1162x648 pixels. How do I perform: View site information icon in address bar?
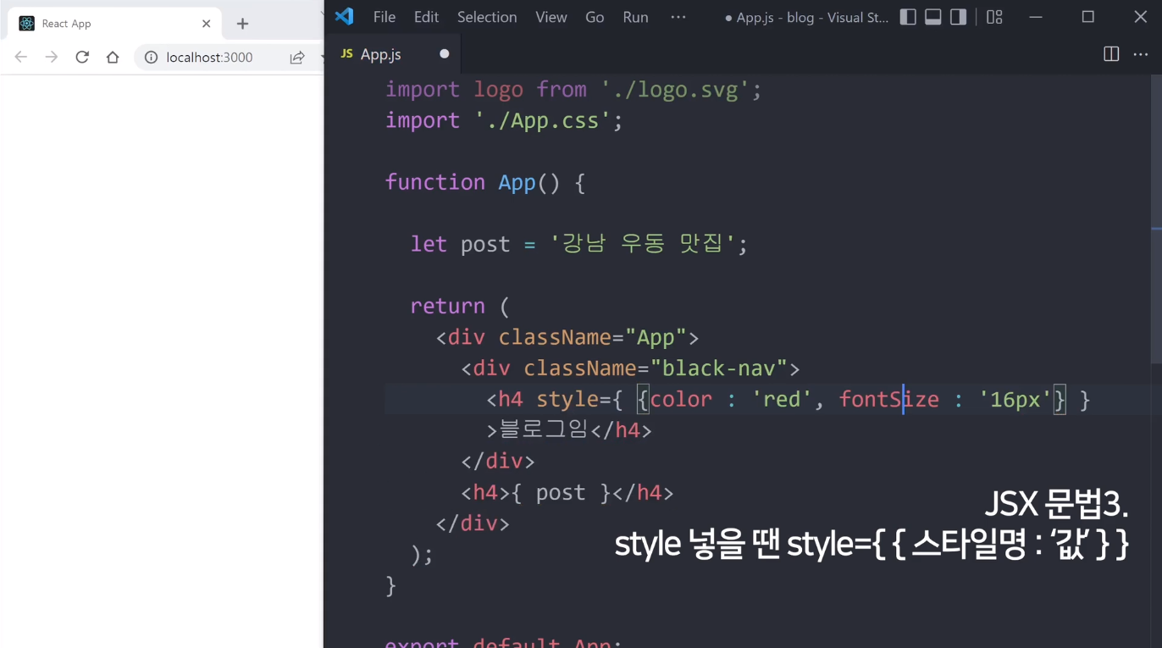(x=151, y=58)
